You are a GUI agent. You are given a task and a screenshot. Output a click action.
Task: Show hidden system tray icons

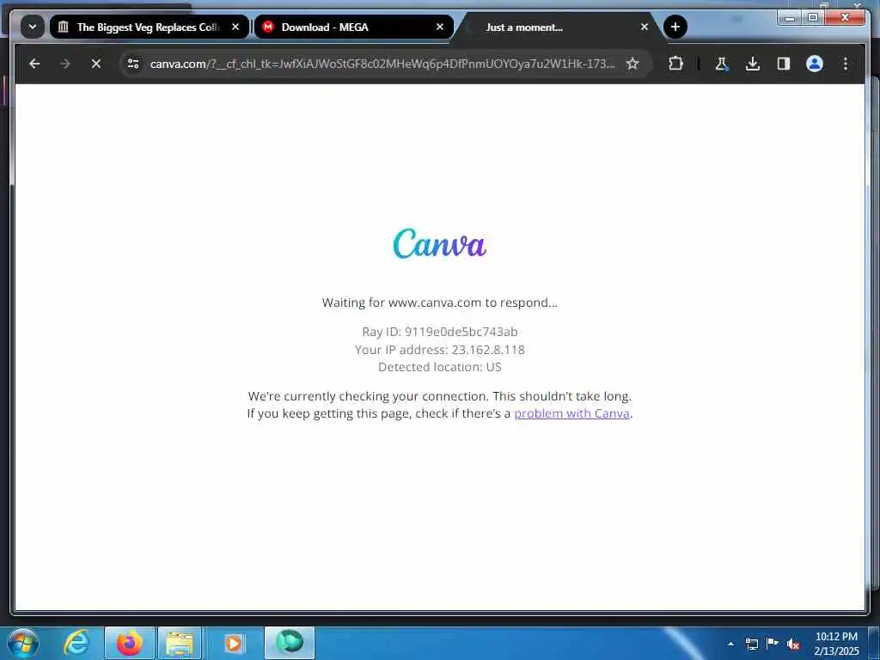pos(730,644)
